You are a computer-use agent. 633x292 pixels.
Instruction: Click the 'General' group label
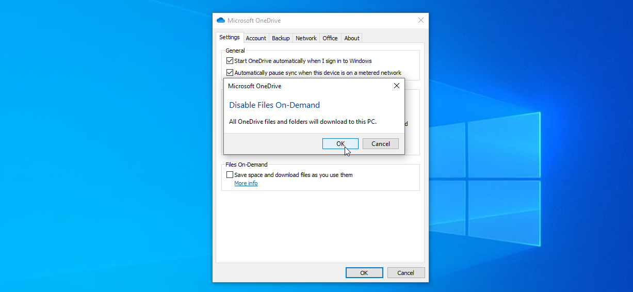click(x=235, y=51)
